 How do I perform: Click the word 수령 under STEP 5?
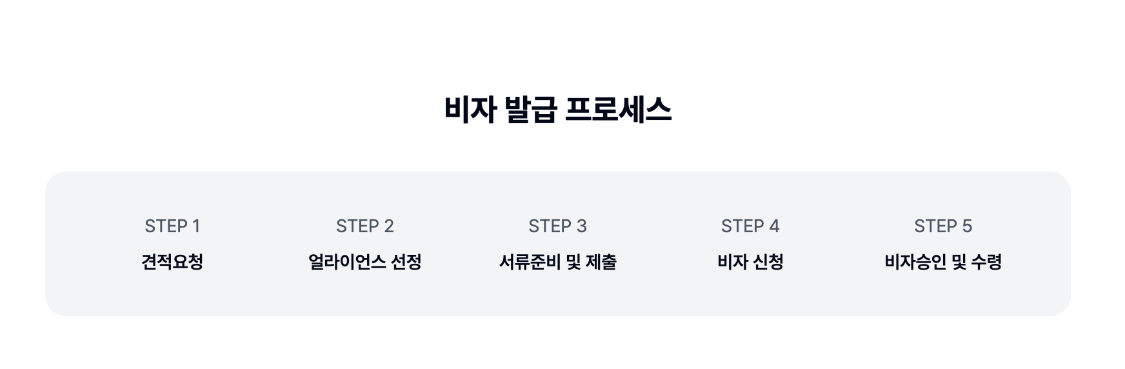(986, 262)
